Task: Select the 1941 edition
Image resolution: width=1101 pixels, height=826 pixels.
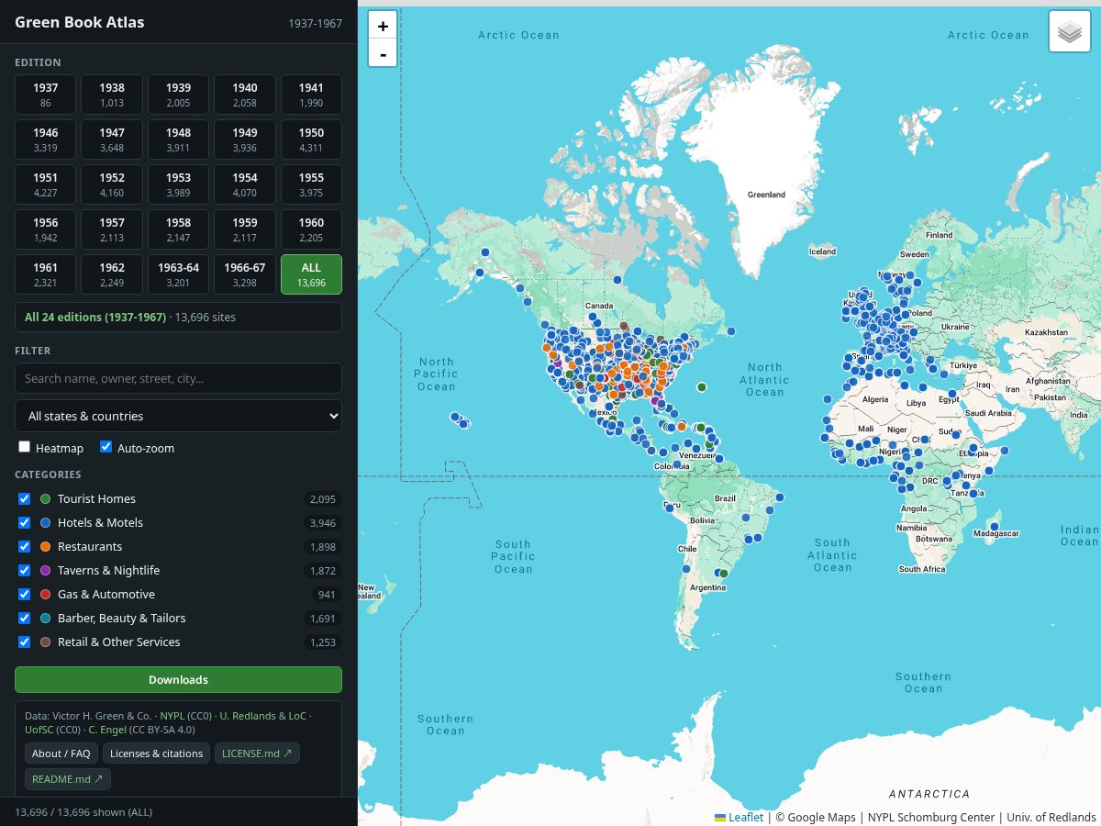Action: [x=311, y=95]
